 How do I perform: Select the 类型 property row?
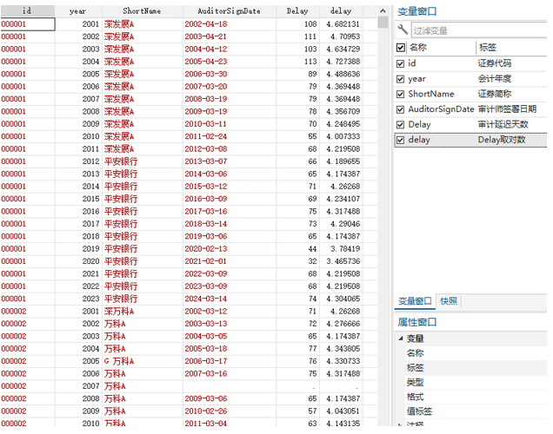(x=476, y=382)
